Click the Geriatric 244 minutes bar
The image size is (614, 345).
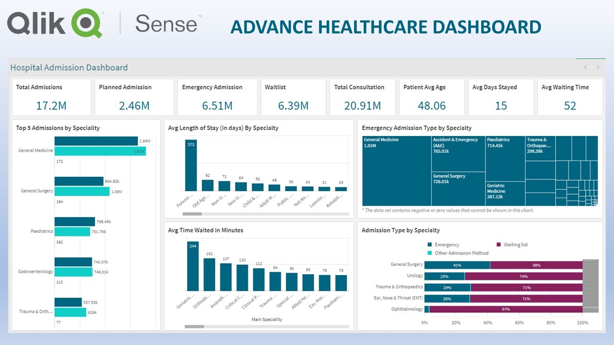(x=193, y=266)
